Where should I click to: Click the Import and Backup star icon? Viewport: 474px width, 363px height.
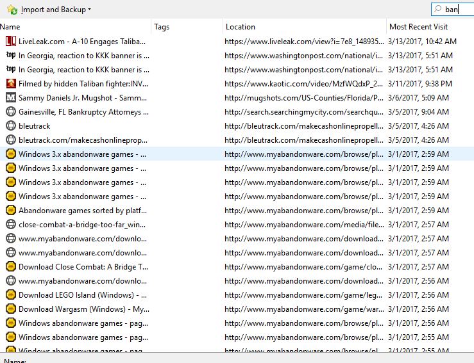(12, 10)
